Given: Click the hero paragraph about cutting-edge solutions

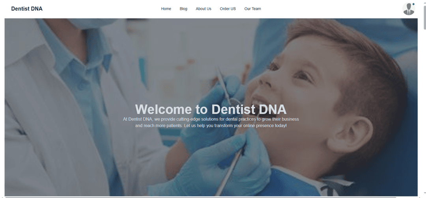Looking at the screenshot, I should [211, 122].
